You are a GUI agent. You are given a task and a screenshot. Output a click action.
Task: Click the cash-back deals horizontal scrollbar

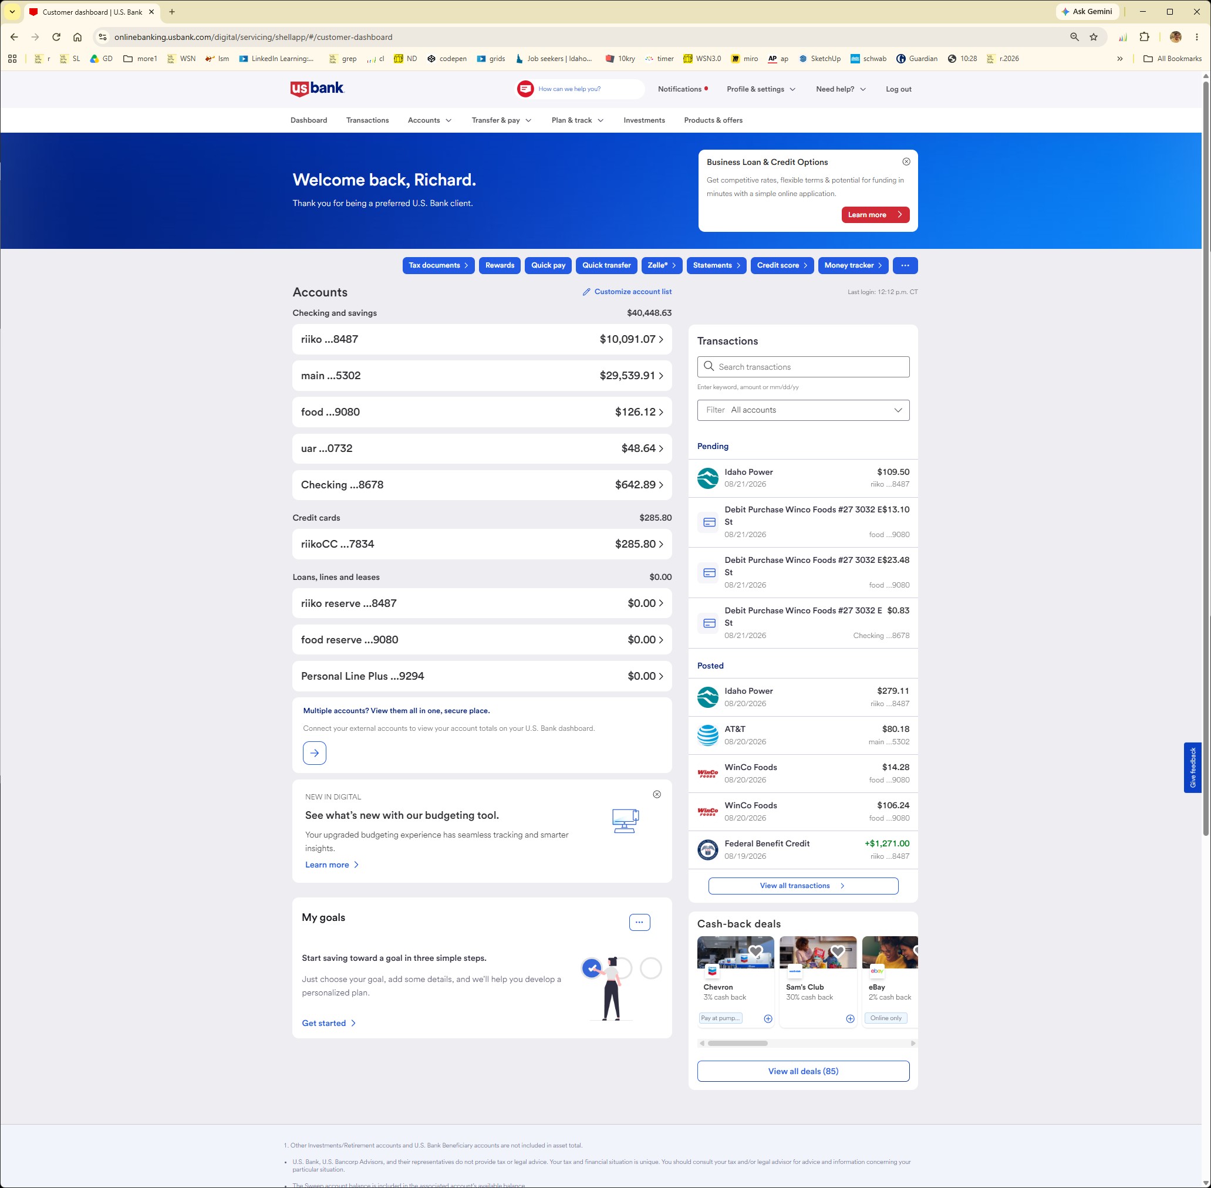click(x=738, y=1043)
